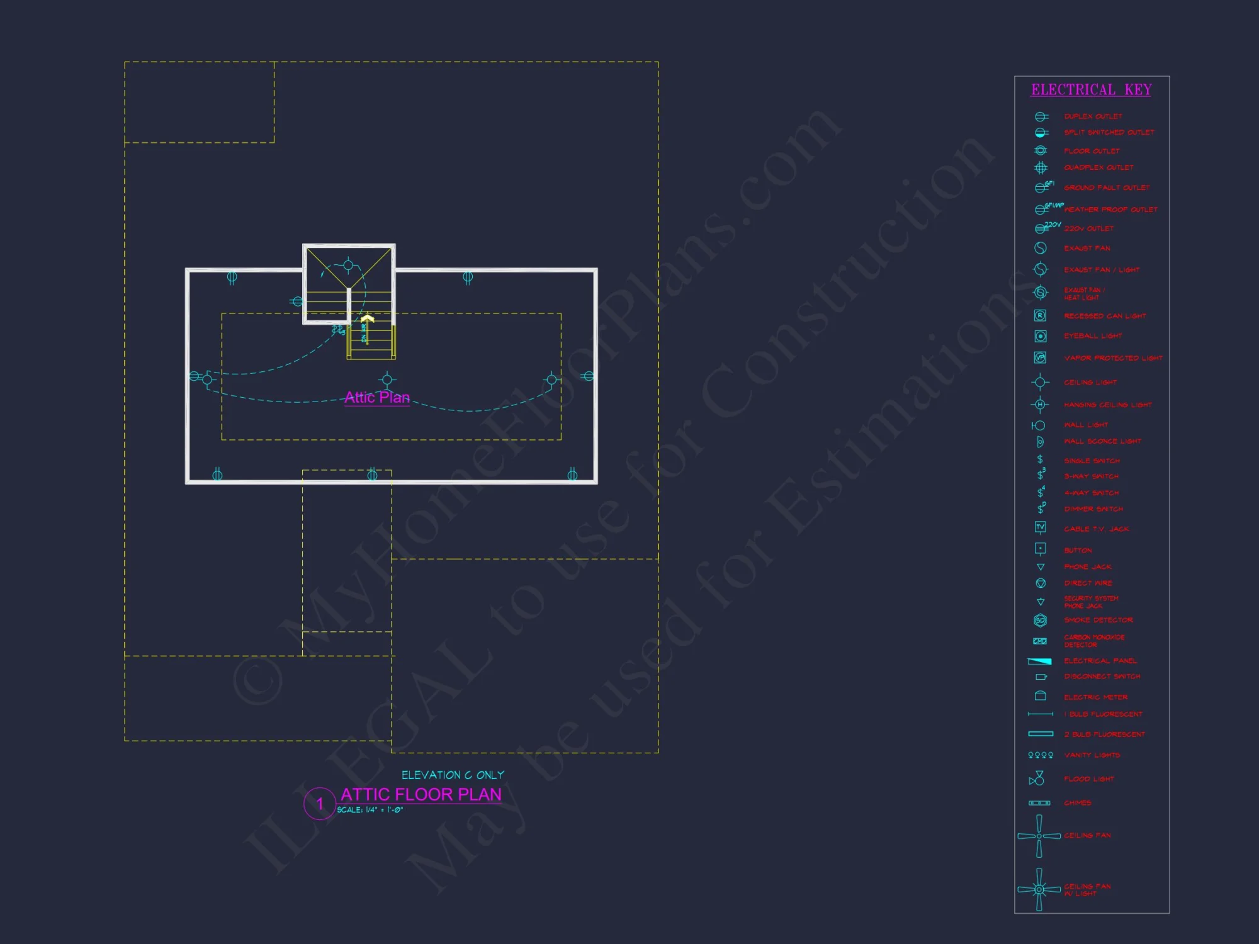1259x944 pixels.
Task: Select the Eyeball Light legend icon
Action: [x=1041, y=336]
